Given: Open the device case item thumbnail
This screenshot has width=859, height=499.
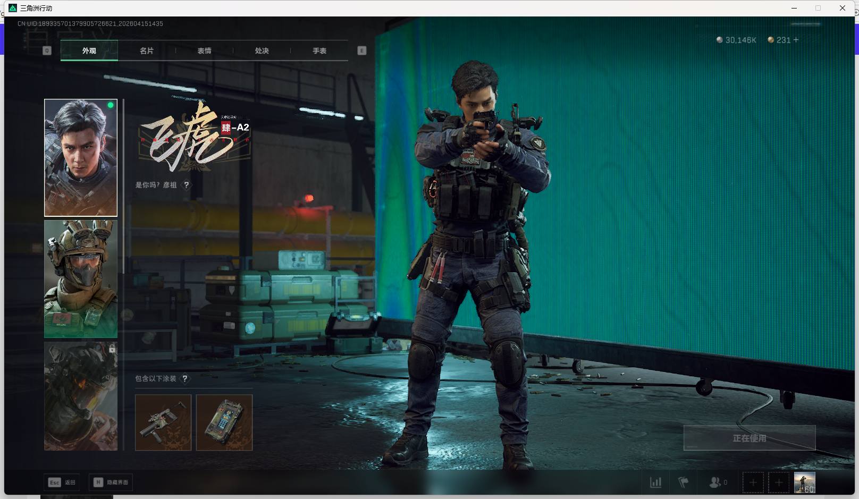Looking at the screenshot, I should 224,422.
